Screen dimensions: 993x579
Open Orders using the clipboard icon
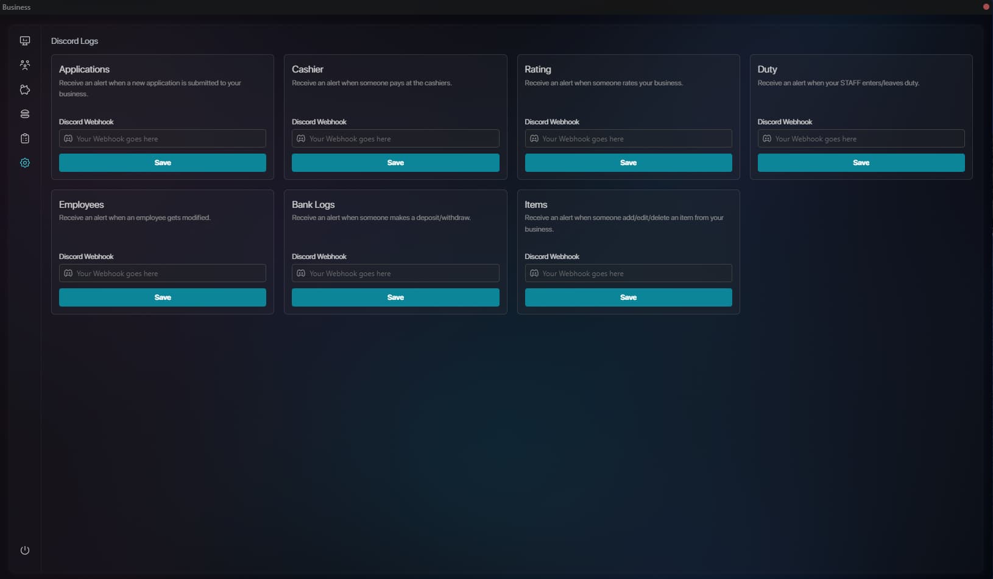pos(24,138)
